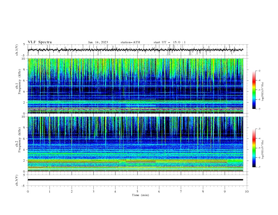Click the ch.1 PSD color scale bar
The image size is (278, 215).
[x=254, y=90]
